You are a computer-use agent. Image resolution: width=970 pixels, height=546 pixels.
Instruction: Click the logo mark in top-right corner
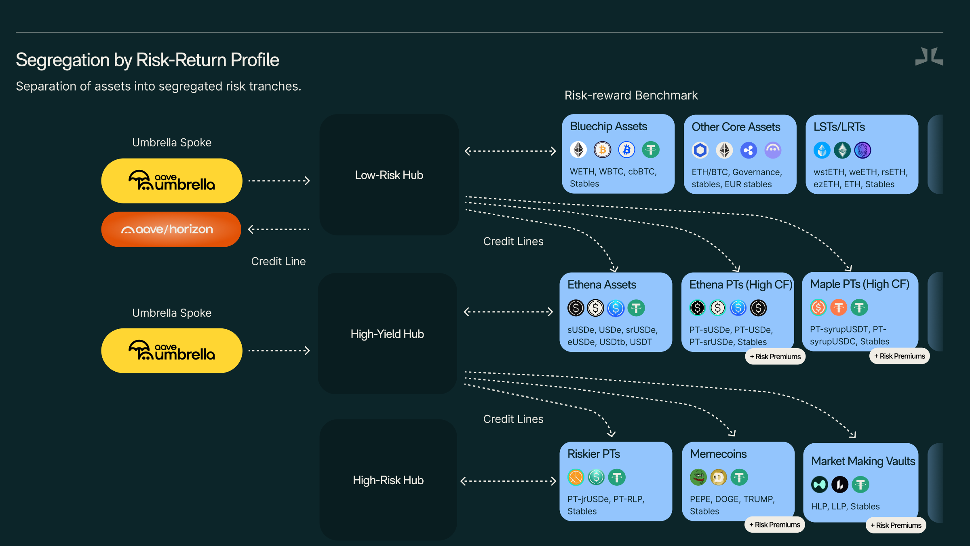click(x=929, y=57)
